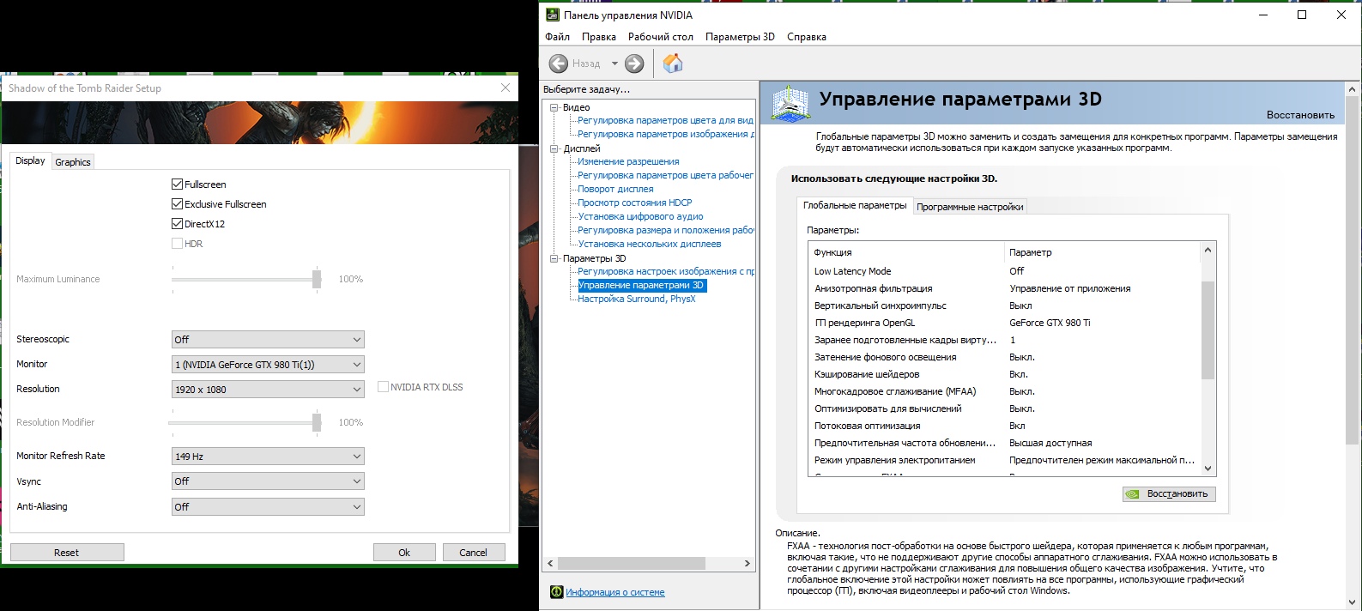Screen dimensions: 1362x611
Task: Click the settings list vertical scrollbar thumb
Action: (x=1208, y=330)
